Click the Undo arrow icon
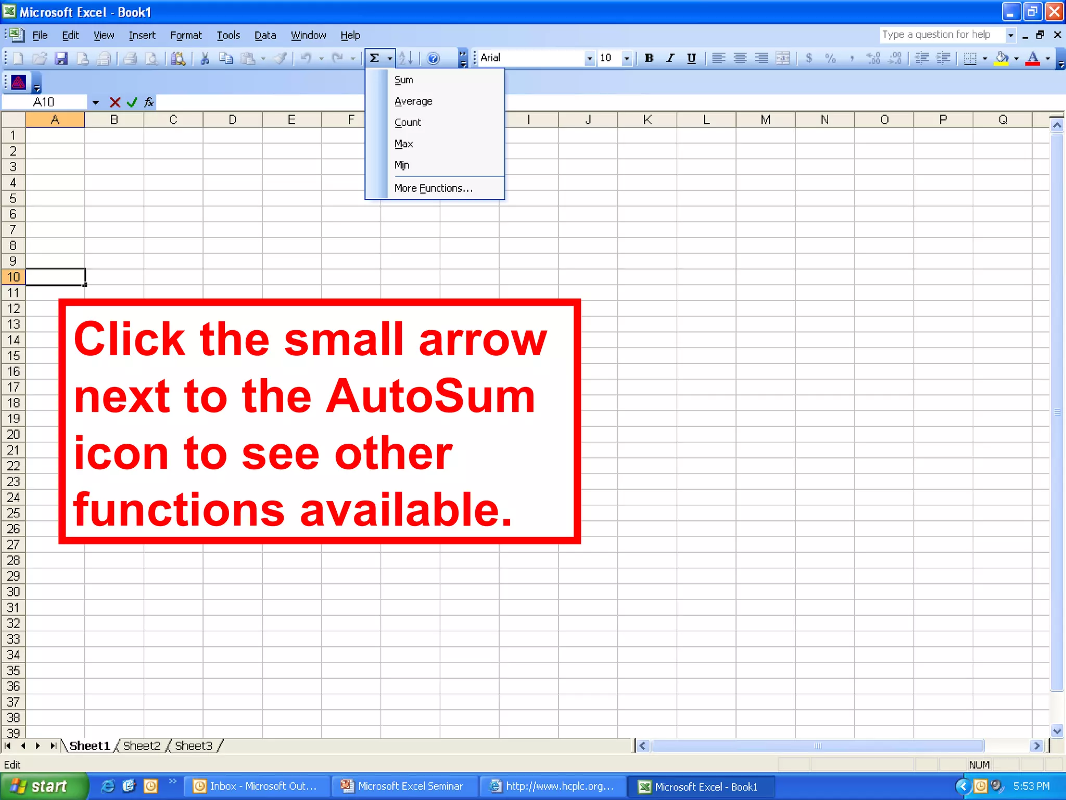Image resolution: width=1066 pixels, height=800 pixels. [x=306, y=58]
